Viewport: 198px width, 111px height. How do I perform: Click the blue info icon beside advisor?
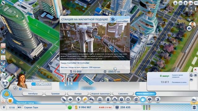(x=20, y=89)
